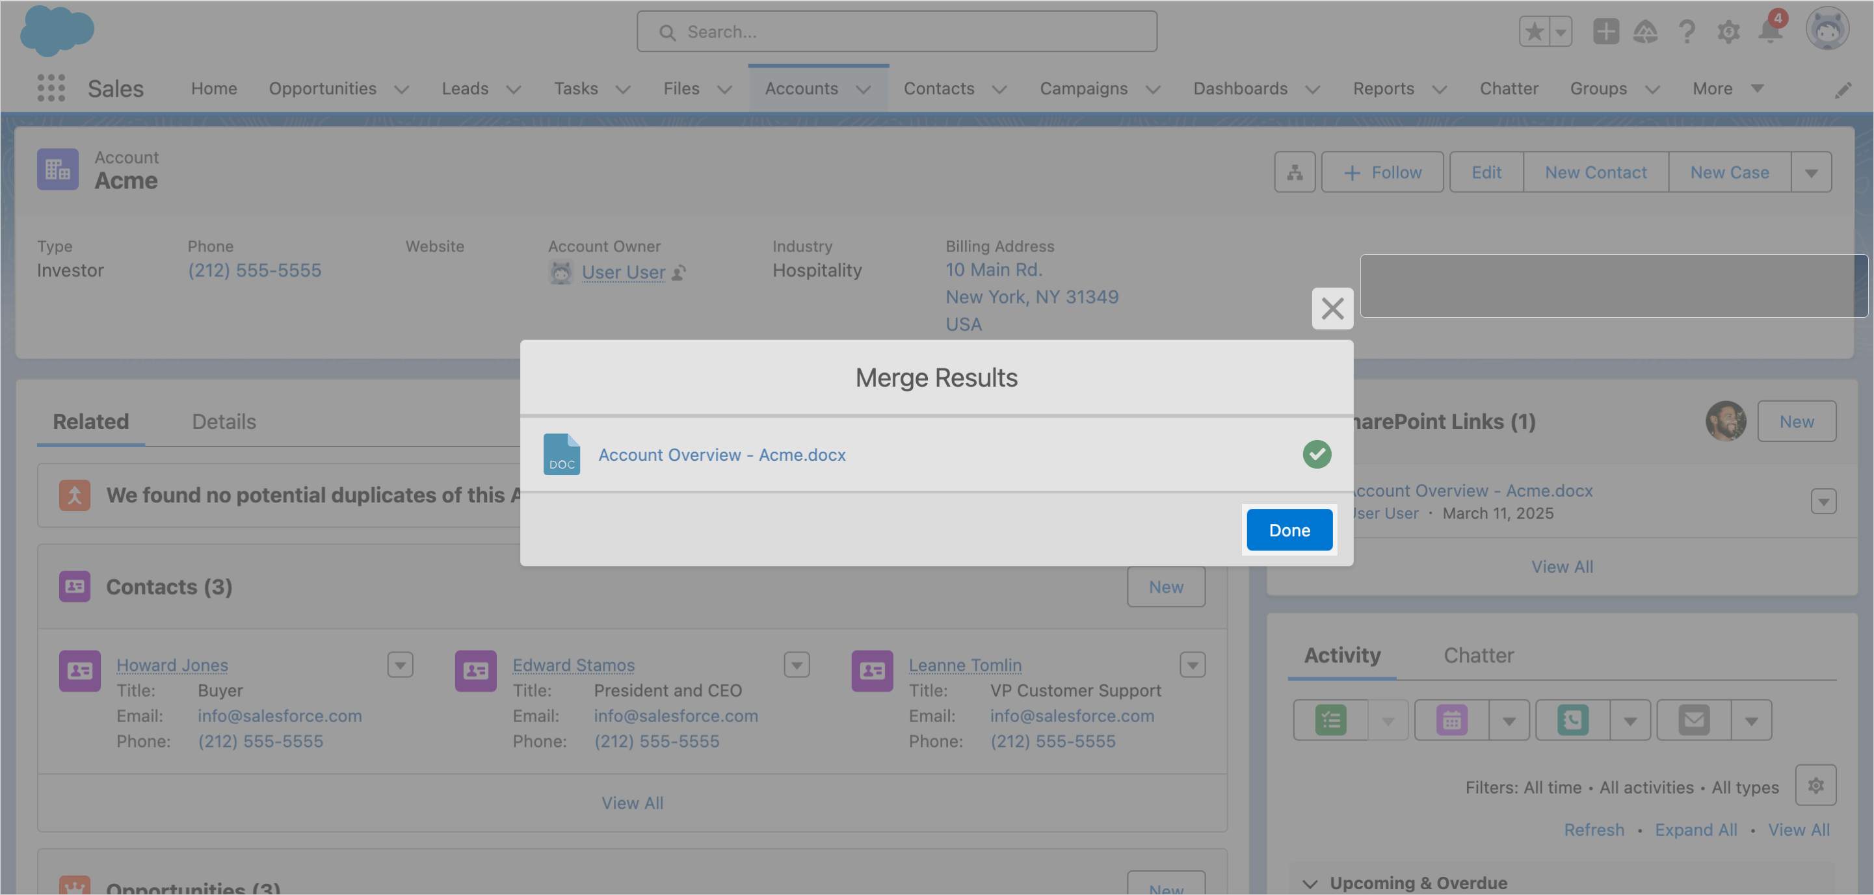Viewport: 1874px width, 895px height.
Task: View notifications via the bell icon
Action: [x=1769, y=32]
